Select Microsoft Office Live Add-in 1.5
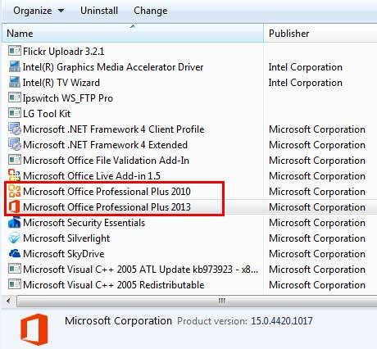377x349 pixels. point(92,176)
